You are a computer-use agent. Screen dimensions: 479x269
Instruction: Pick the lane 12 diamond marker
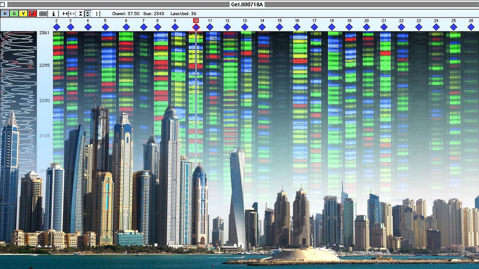point(227,27)
